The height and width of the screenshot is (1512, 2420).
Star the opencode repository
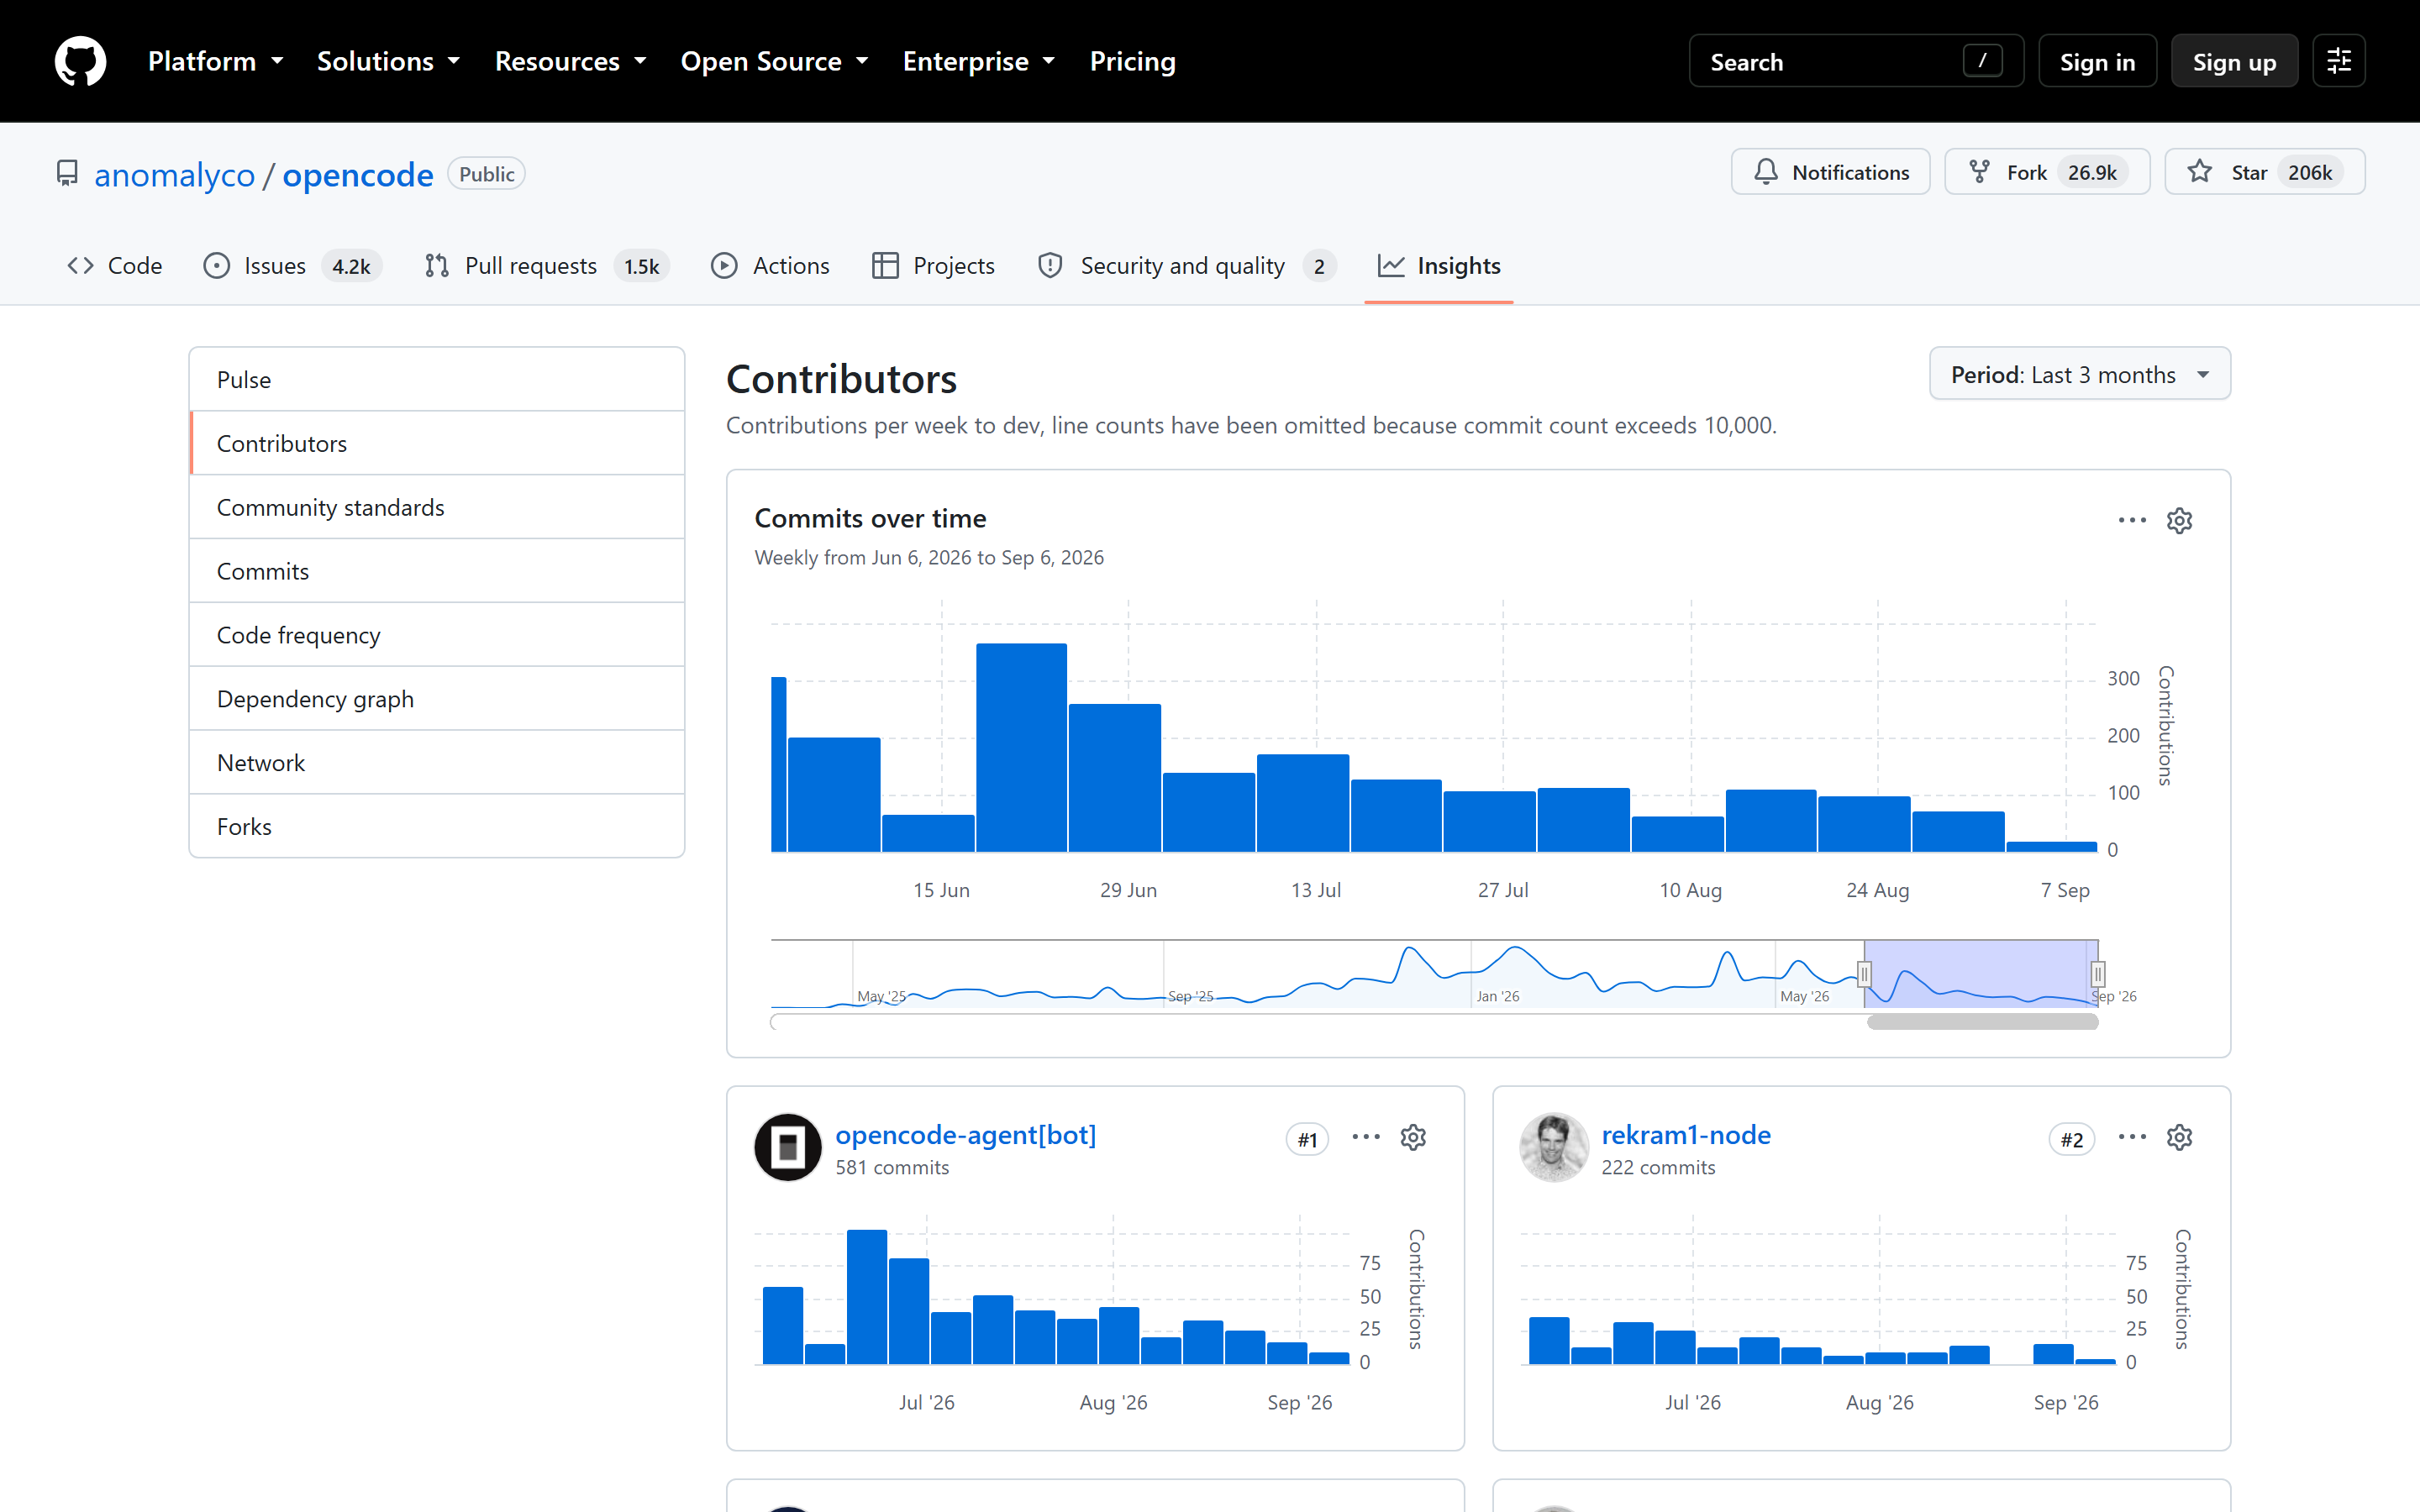point(2264,172)
